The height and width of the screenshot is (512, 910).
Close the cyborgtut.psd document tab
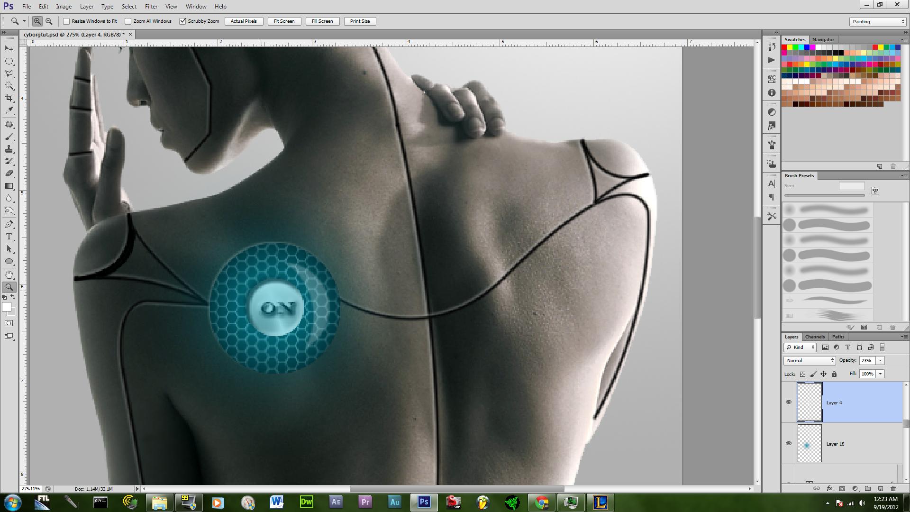[130, 34]
